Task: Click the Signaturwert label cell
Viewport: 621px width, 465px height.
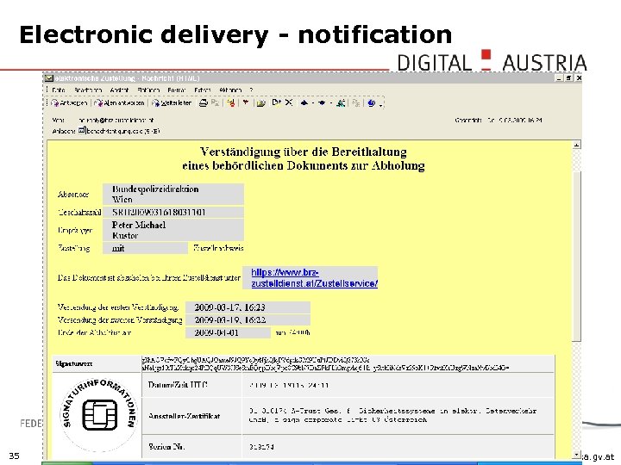Action: (97, 363)
